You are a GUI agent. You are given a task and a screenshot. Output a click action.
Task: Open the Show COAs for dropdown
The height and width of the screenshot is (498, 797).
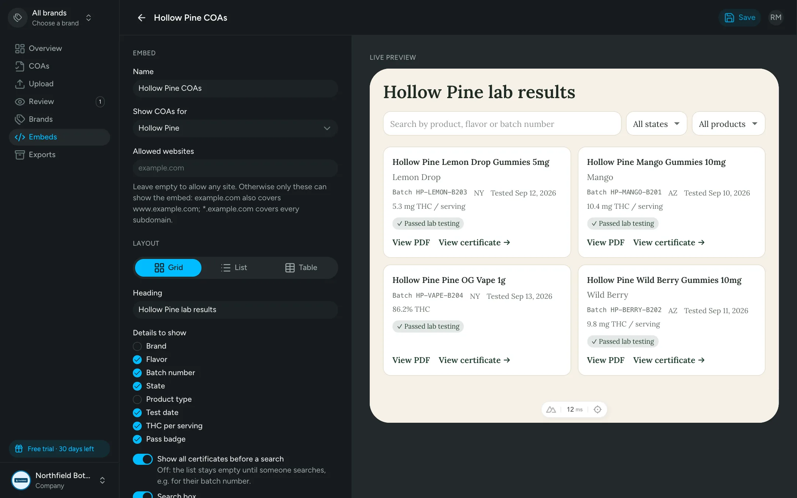point(235,128)
